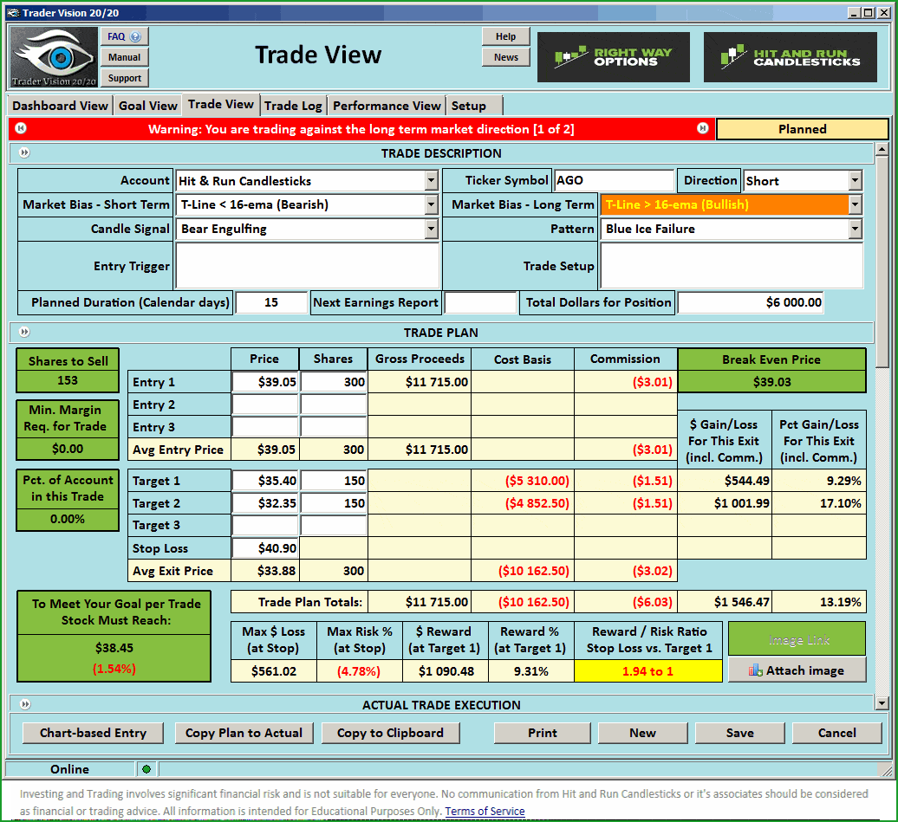Click the Next Earnings Report field
The height and width of the screenshot is (822, 898).
point(480,302)
